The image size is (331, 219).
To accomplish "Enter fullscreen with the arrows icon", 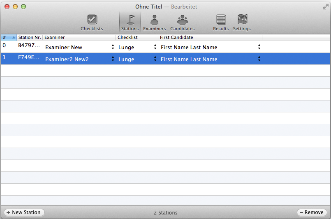I will click(326, 7).
